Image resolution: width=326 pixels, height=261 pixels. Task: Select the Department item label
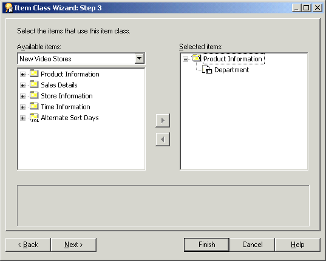point(232,70)
